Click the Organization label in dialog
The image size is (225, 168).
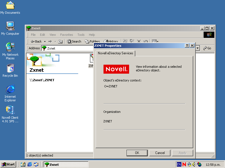(112, 112)
